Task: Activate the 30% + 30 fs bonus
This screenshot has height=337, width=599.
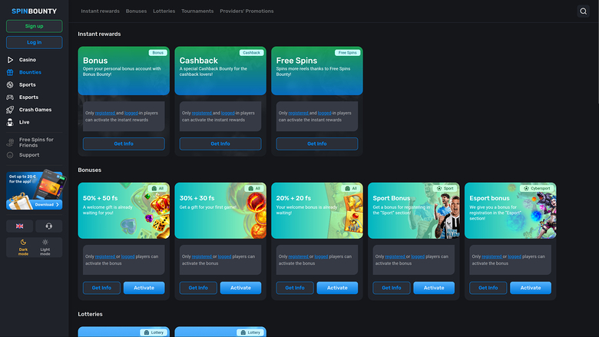Action: point(240,288)
